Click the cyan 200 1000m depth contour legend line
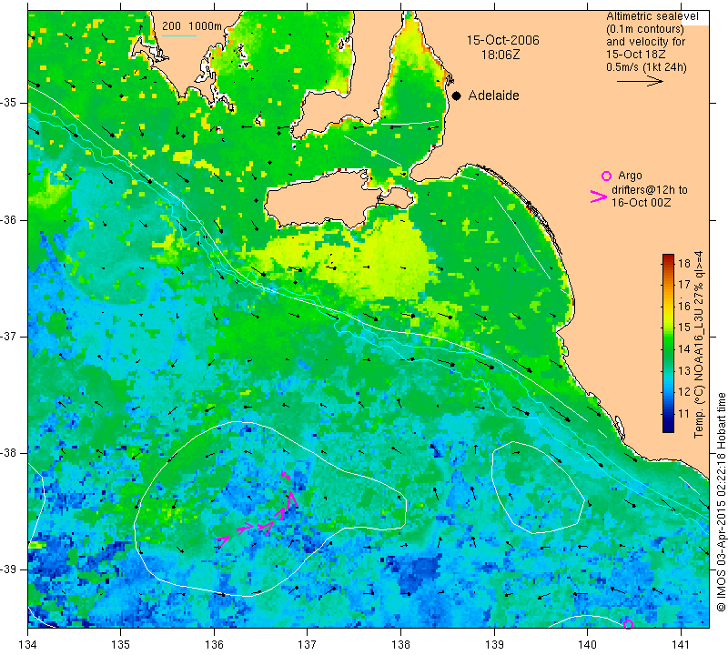This screenshot has width=728, height=655. [x=179, y=35]
